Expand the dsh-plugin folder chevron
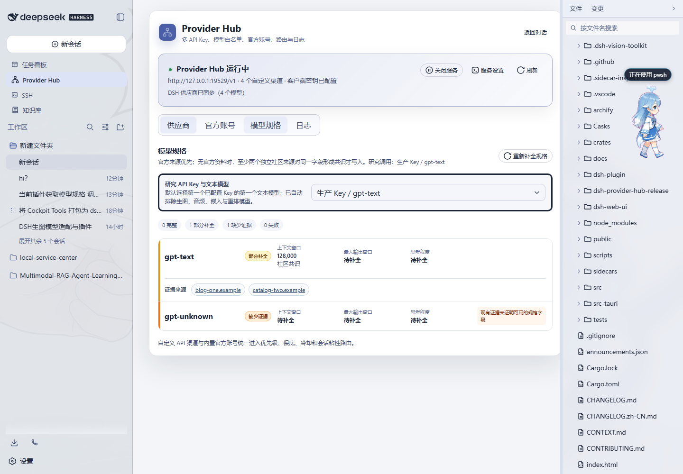The width and height of the screenshot is (683, 474). click(x=579, y=174)
